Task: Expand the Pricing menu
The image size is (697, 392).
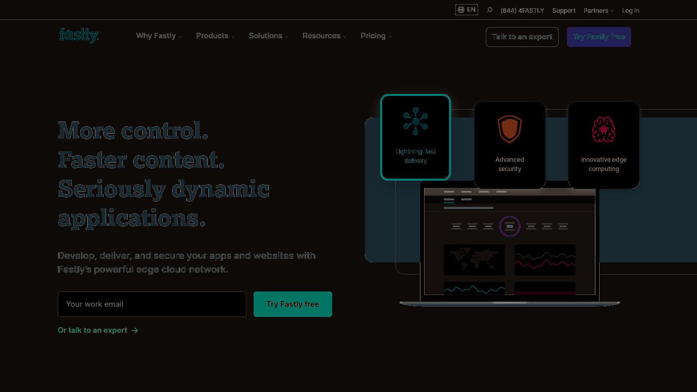Action: (376, 36)
